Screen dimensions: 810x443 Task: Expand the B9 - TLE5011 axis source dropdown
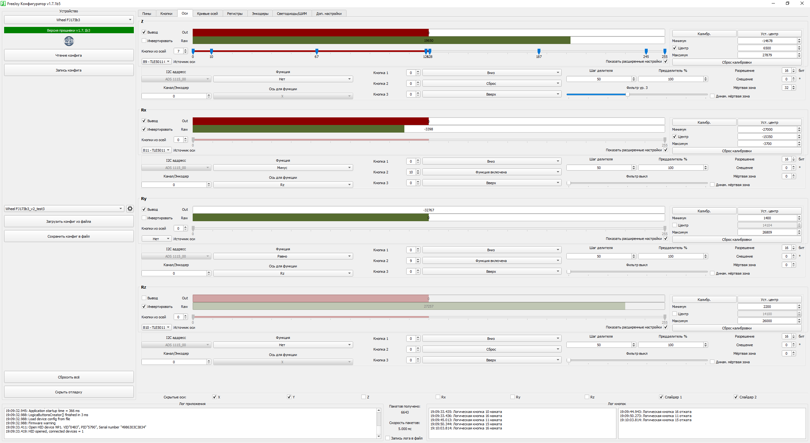156,62
